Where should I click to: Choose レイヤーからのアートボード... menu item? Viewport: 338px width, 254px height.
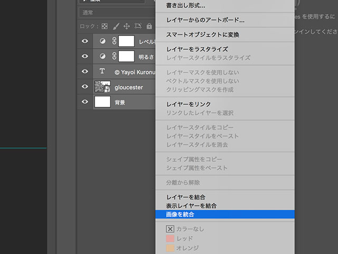pos(225,20)
